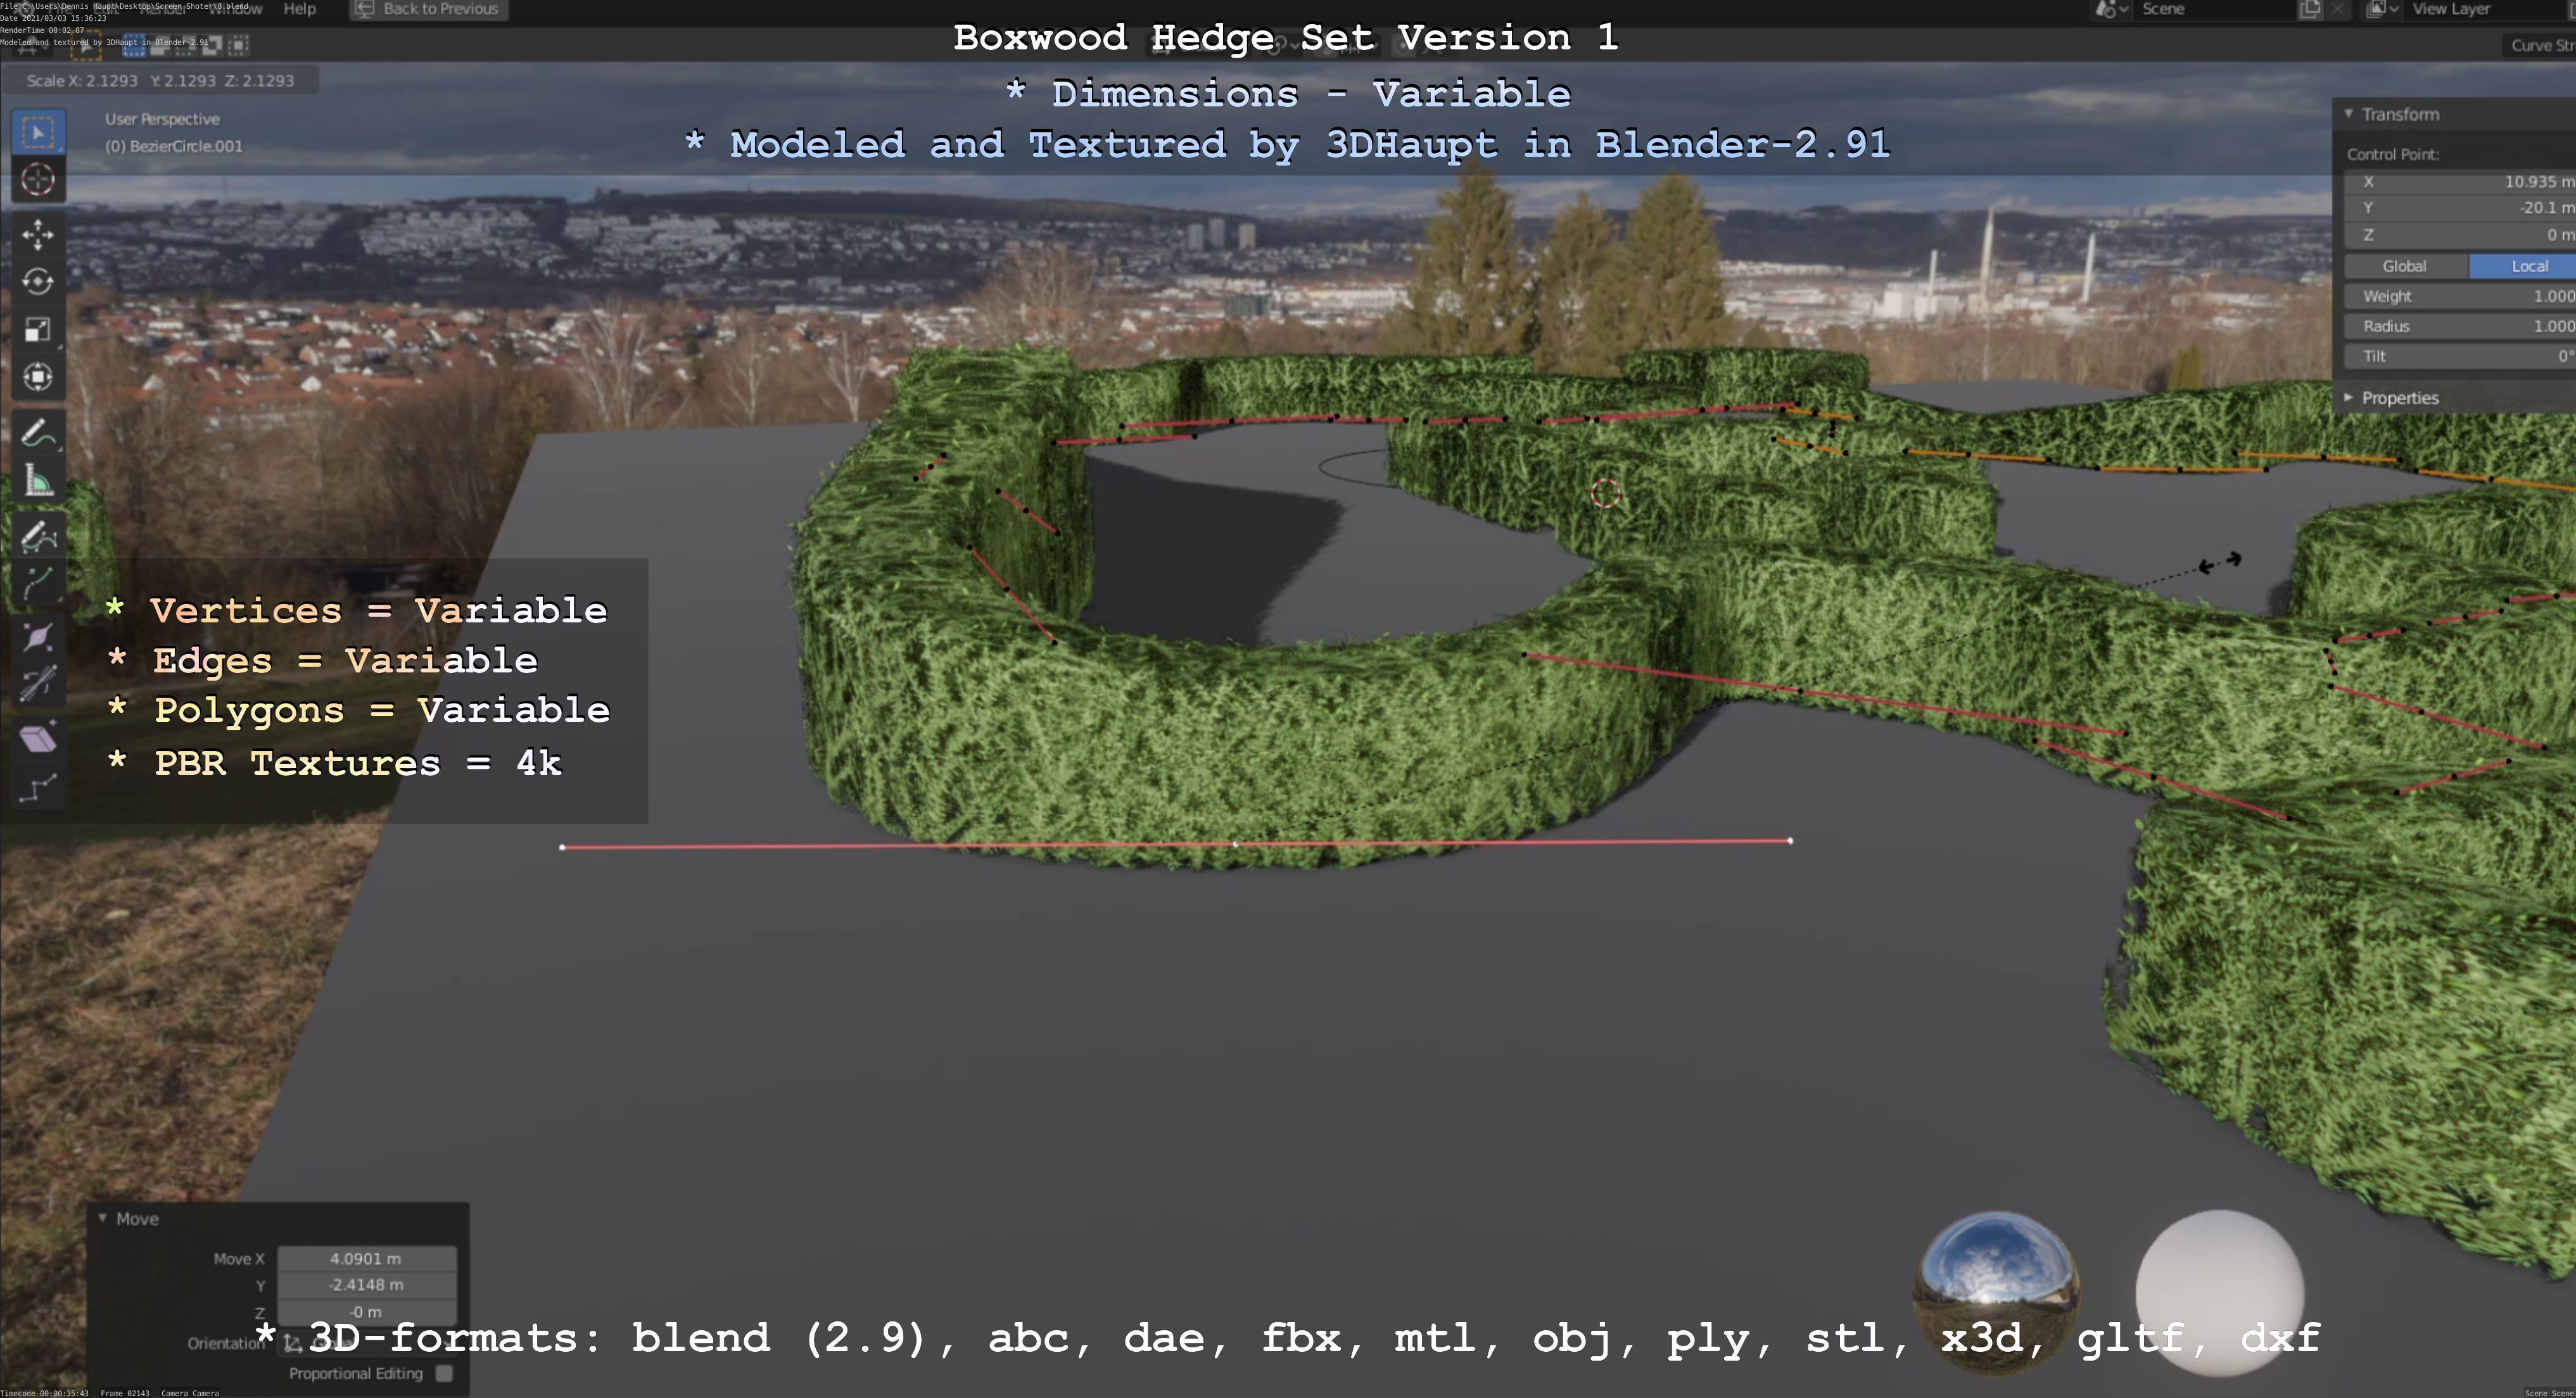
Task: Click the "Control Point:" label
Action: tap(2393, 154)
